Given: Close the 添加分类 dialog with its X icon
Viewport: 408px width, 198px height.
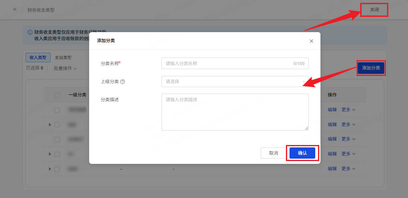Looking at the screenshot, I should coord(311,41).
